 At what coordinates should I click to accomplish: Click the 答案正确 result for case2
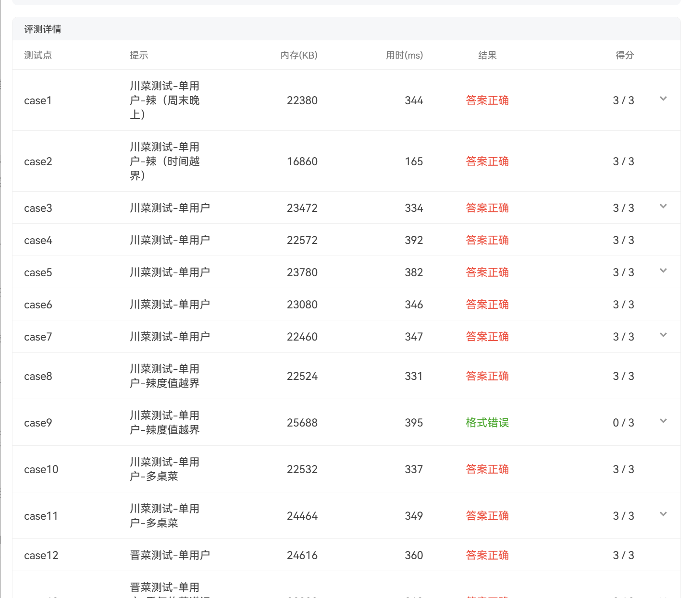coord(487,161)
